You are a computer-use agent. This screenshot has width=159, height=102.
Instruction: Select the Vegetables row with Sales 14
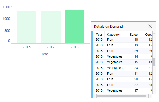[x=123, y=56]
